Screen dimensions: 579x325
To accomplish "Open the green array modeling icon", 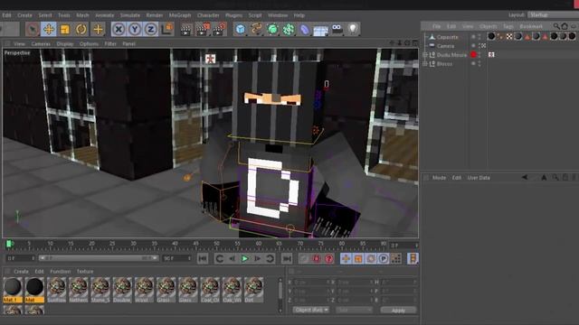I will point(289,29).
